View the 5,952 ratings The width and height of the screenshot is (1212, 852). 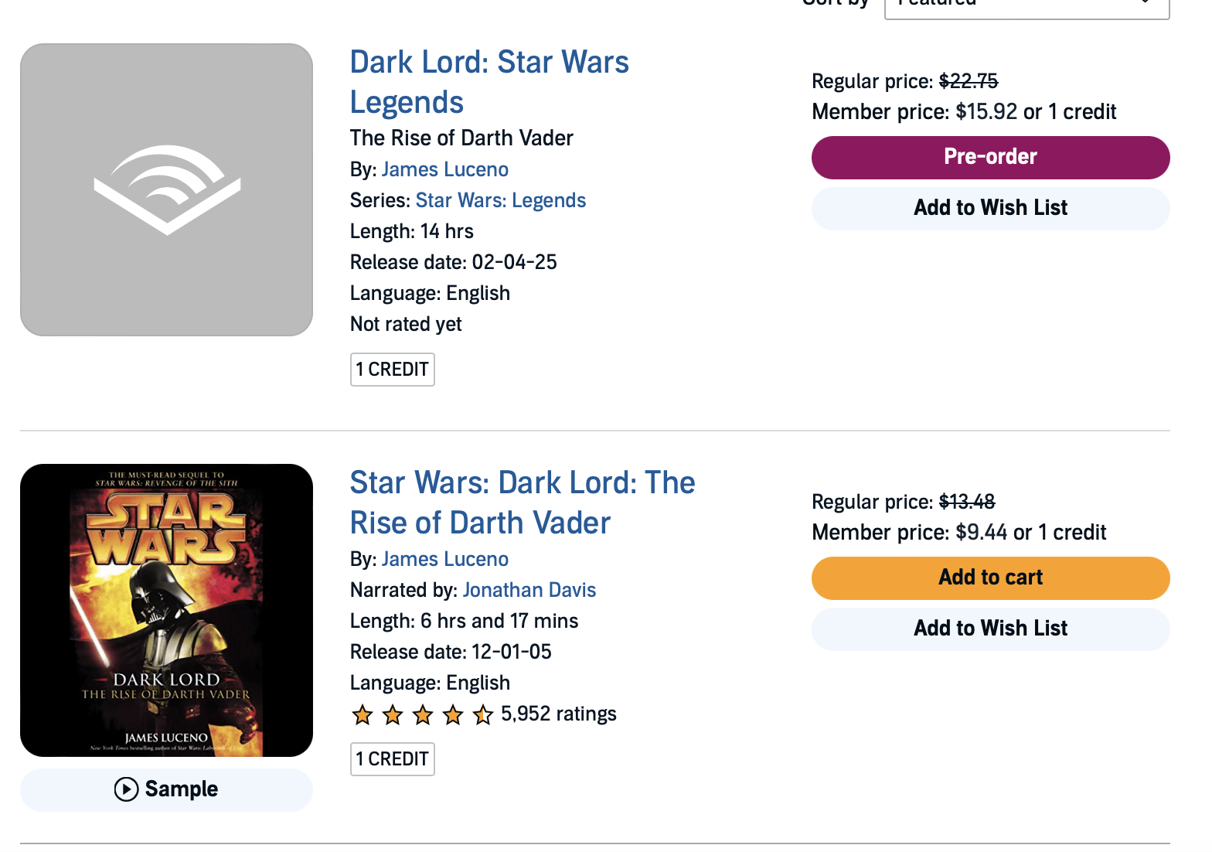tap(558, 714)
